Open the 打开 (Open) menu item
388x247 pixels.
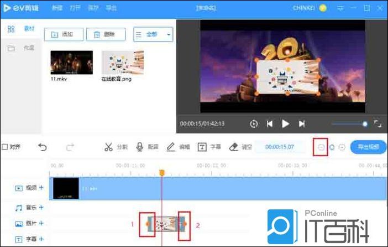pos(75,8)
